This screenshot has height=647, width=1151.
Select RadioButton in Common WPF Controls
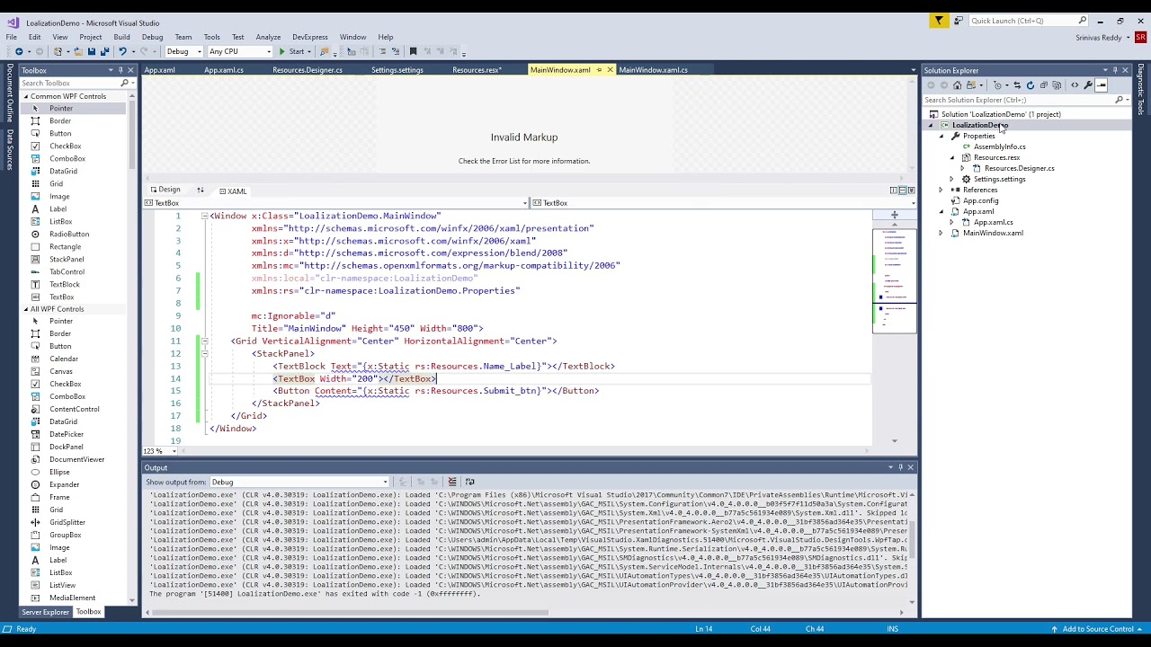click(x=69, y=235)
